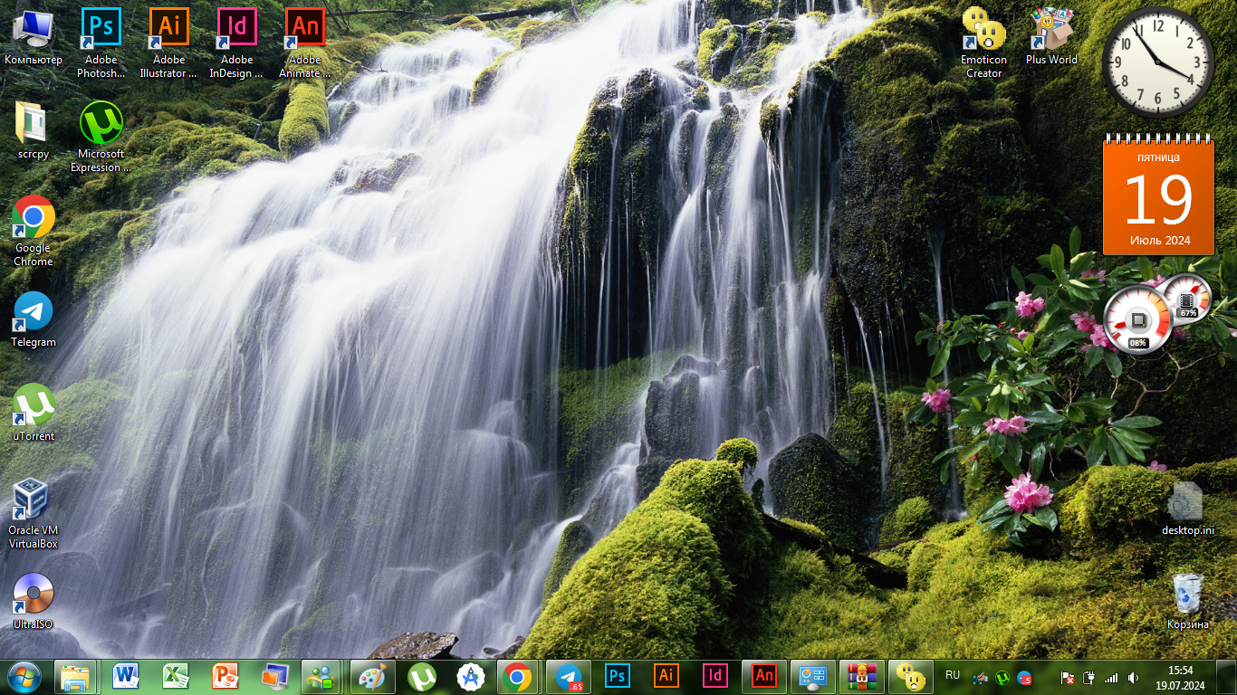Click the orange calendar gadget
Image resolution: width=1237 pixels, height=695 pixels.
click(1159, 197)
